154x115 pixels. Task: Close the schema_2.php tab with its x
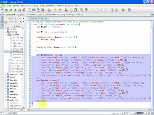pos(46,19)
